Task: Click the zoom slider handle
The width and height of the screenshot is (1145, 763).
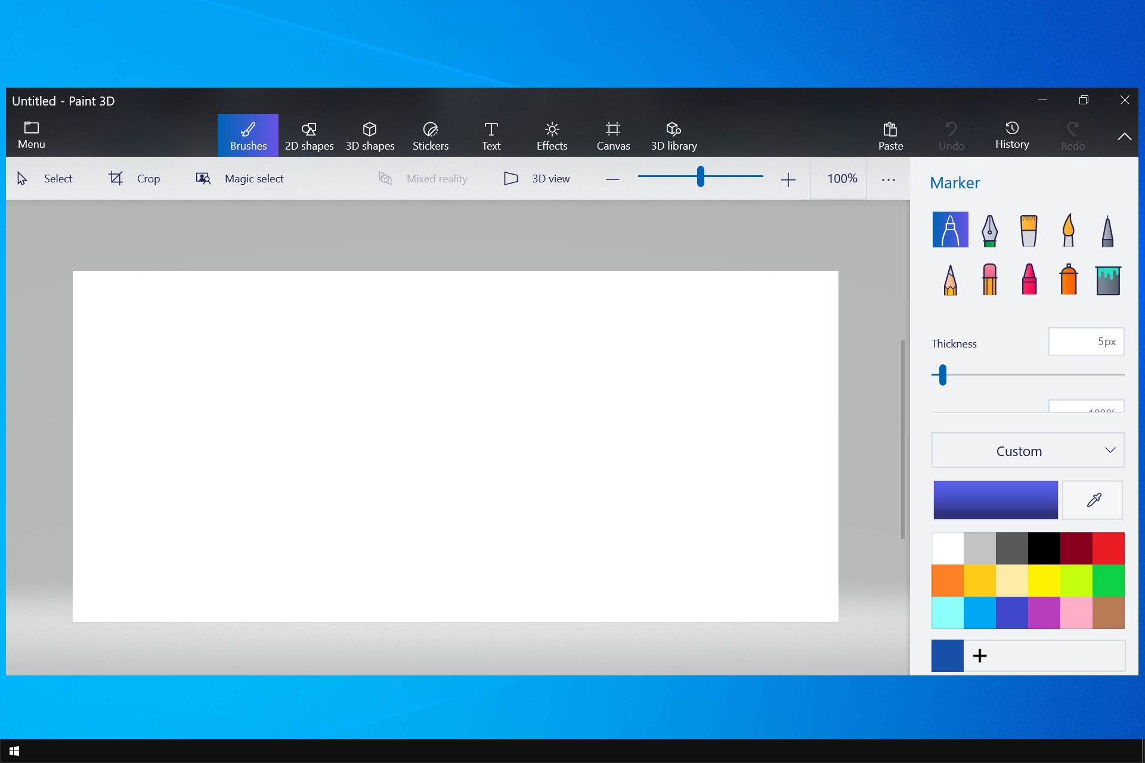Action: click(x=701, y=176)
